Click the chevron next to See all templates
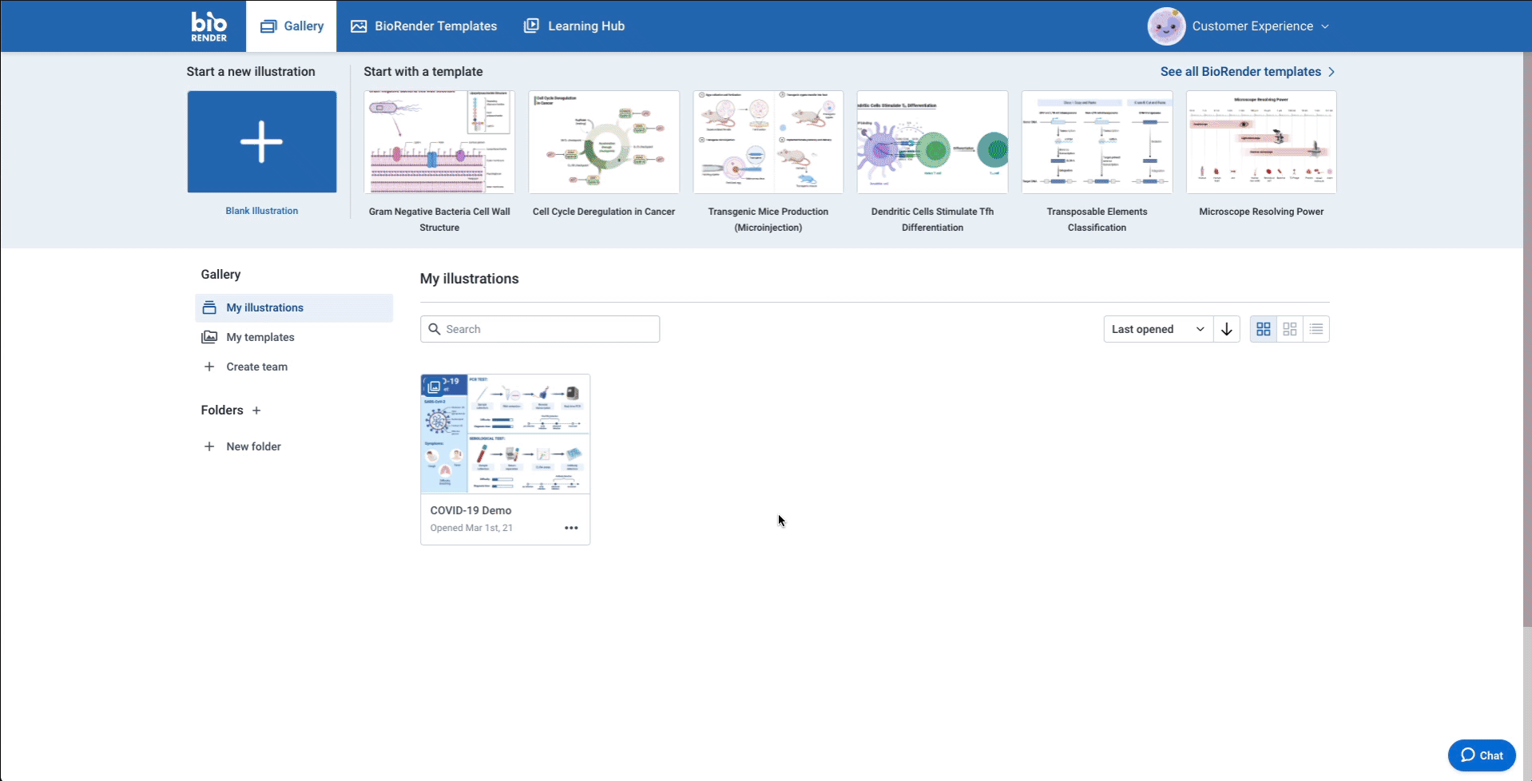Screen dimensions: 1532x781 [1332, 72]
